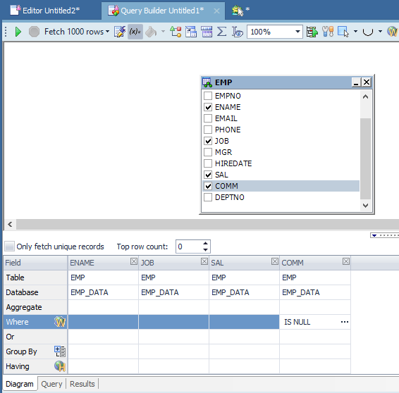This screenshot has width=399, height=393.
Task: Click the gray stop execution button
Action: pos(34,32)
